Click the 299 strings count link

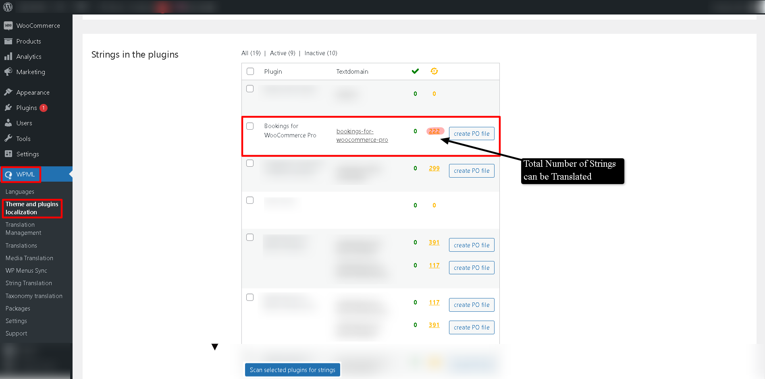click(434, 168)
